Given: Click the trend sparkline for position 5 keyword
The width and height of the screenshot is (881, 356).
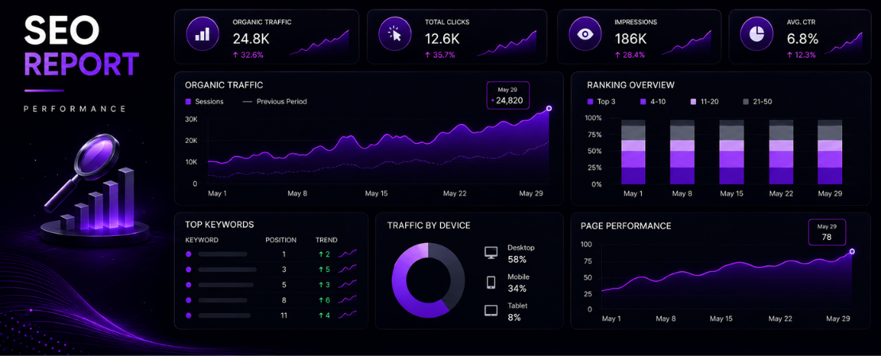Looking at the screenshot, I should (347, 284).
